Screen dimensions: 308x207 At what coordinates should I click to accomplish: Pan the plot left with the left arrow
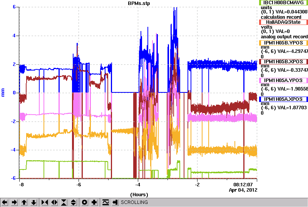pos(5,202)
